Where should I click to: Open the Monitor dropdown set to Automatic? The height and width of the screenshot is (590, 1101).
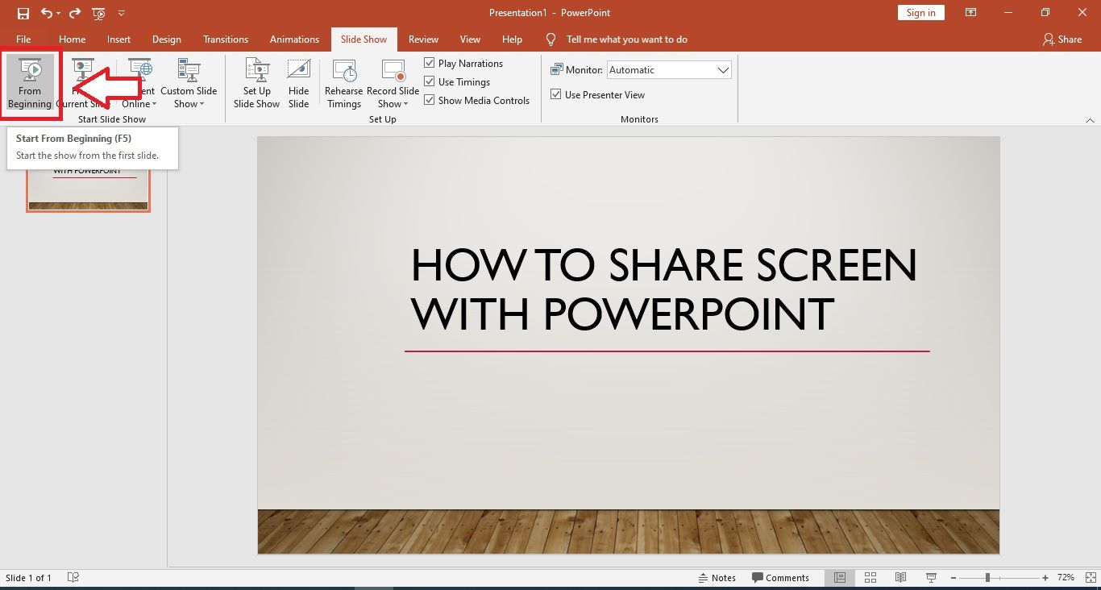coord(669,70)
